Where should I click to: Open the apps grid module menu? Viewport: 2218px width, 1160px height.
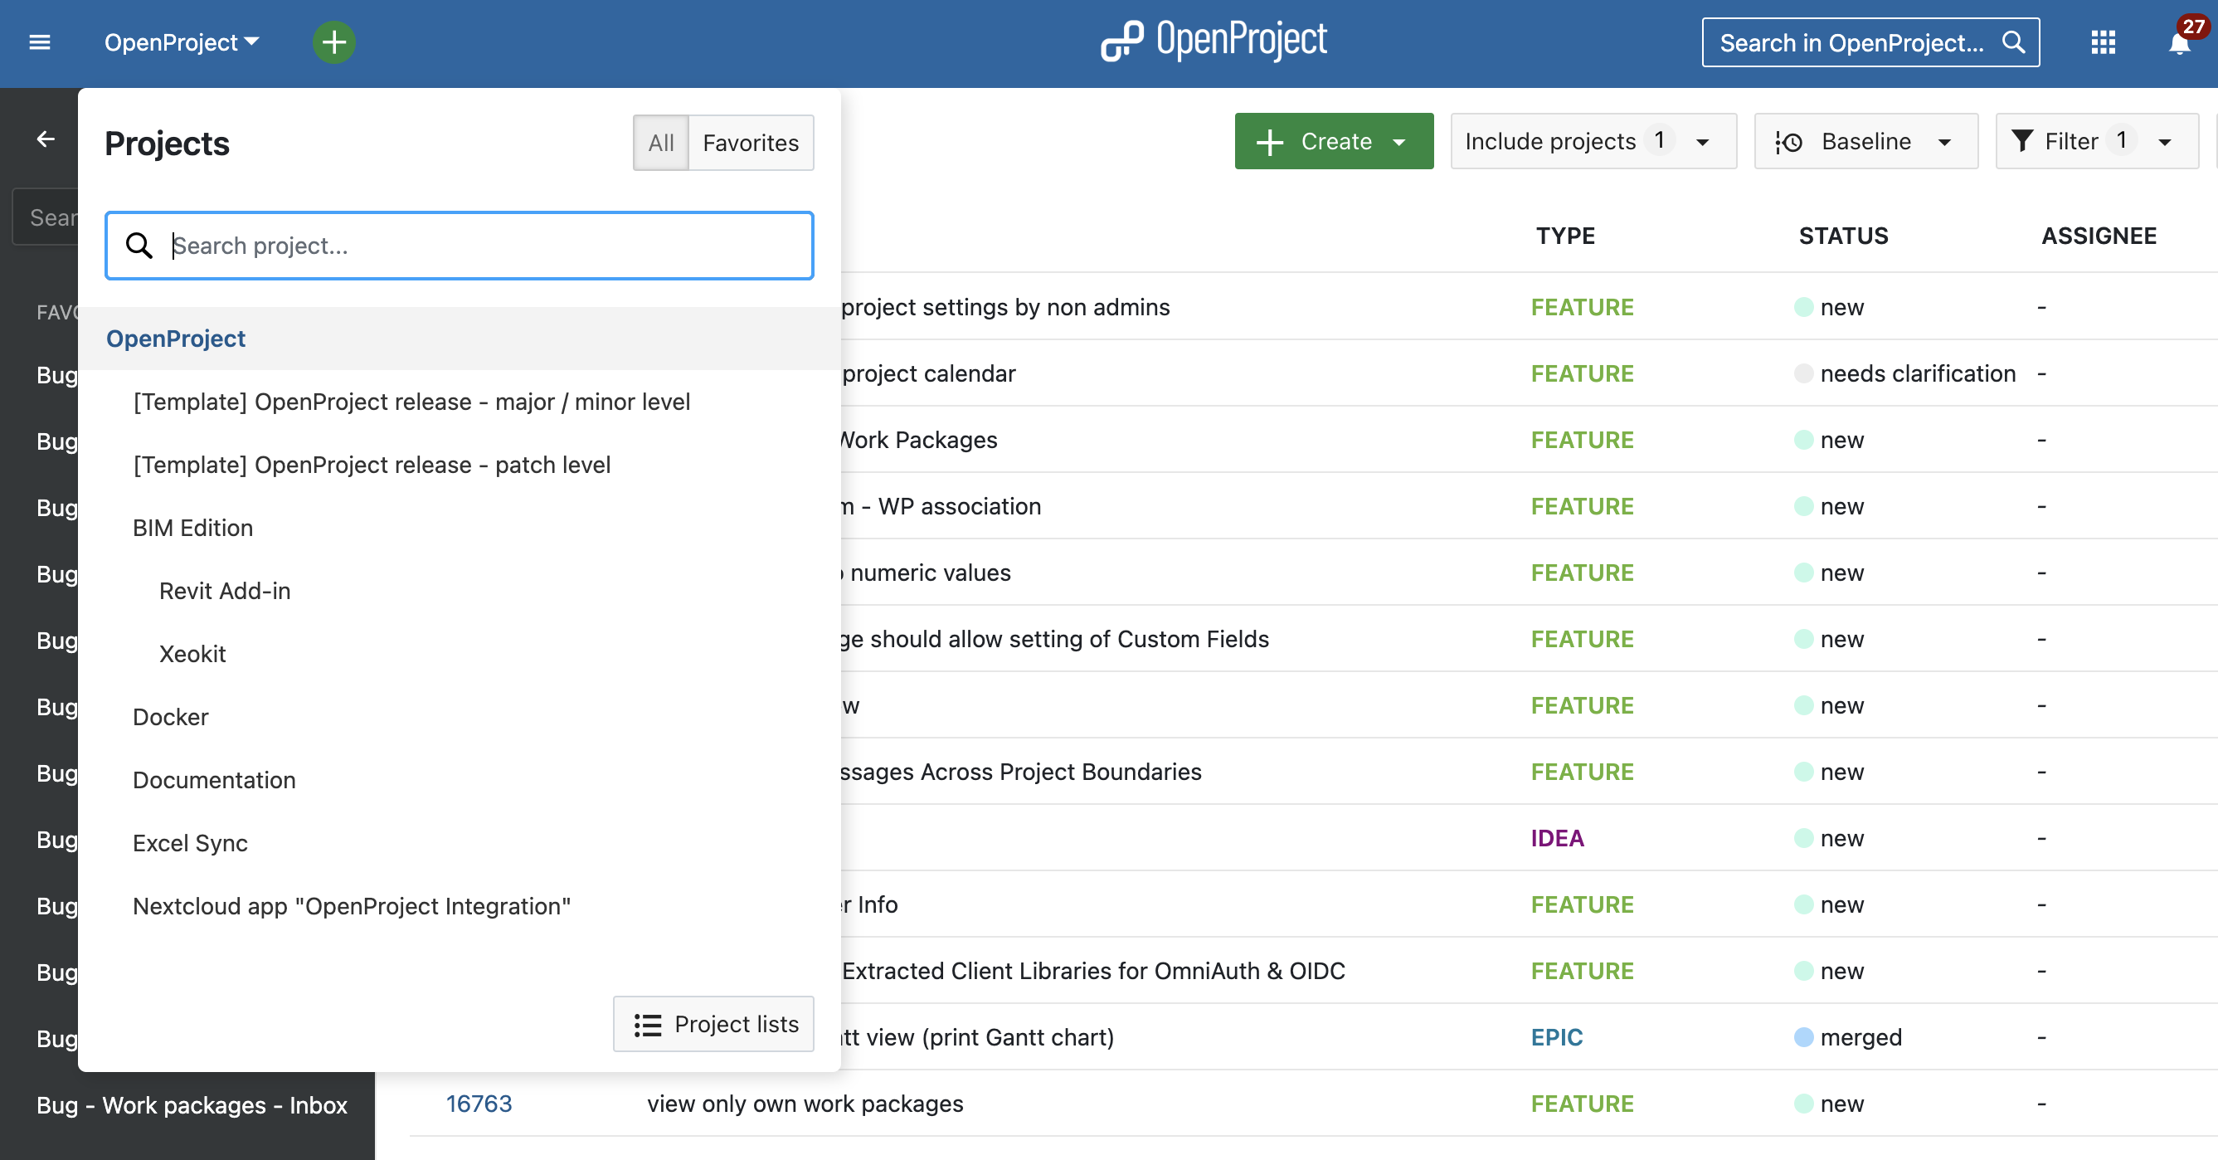[2103, 42]
